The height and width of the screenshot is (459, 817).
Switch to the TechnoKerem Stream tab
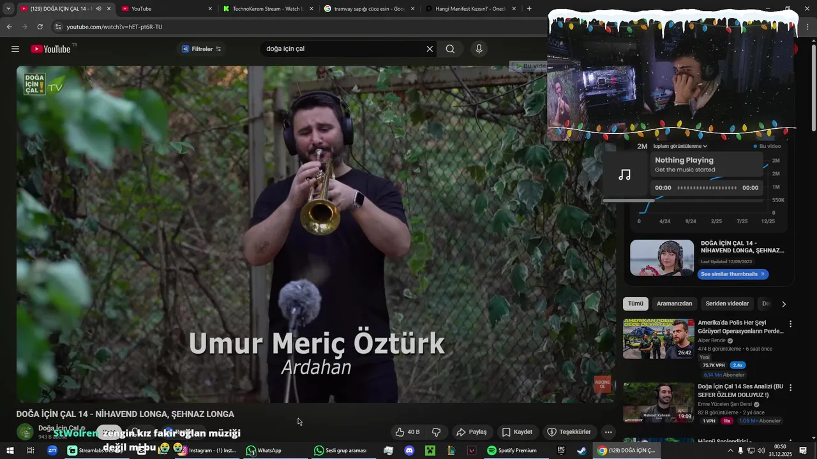268,9
